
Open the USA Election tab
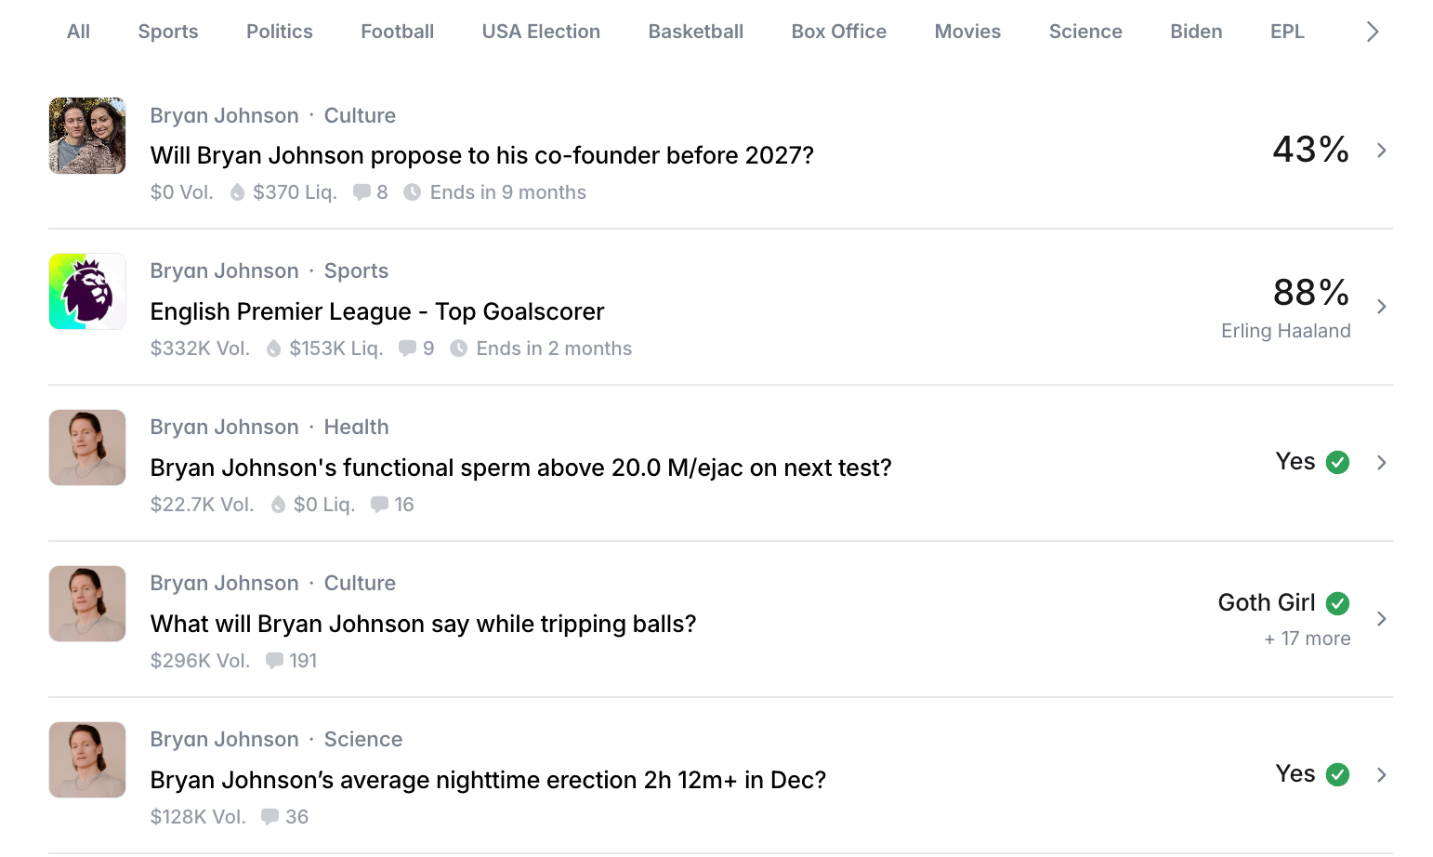541,32
